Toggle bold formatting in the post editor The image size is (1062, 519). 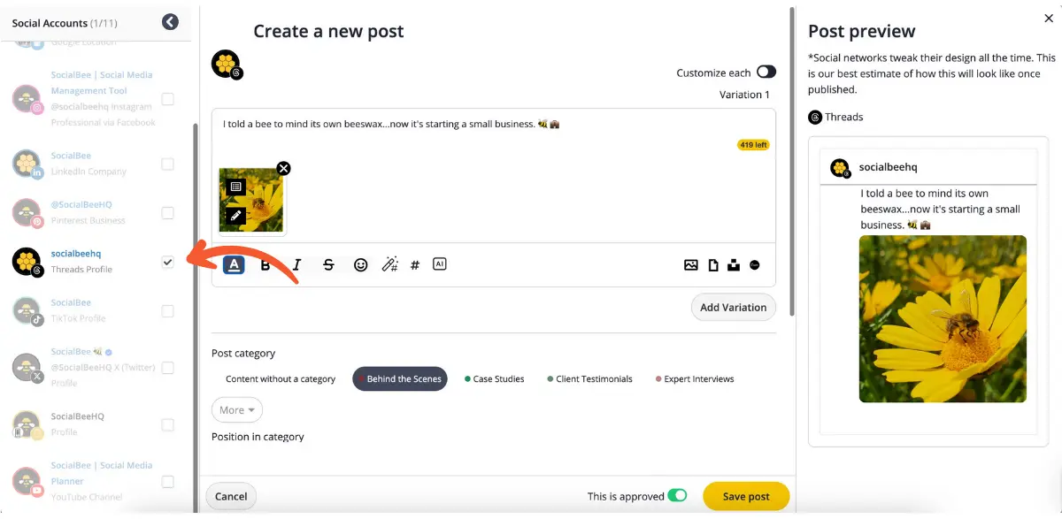click(x=265, y=263)
